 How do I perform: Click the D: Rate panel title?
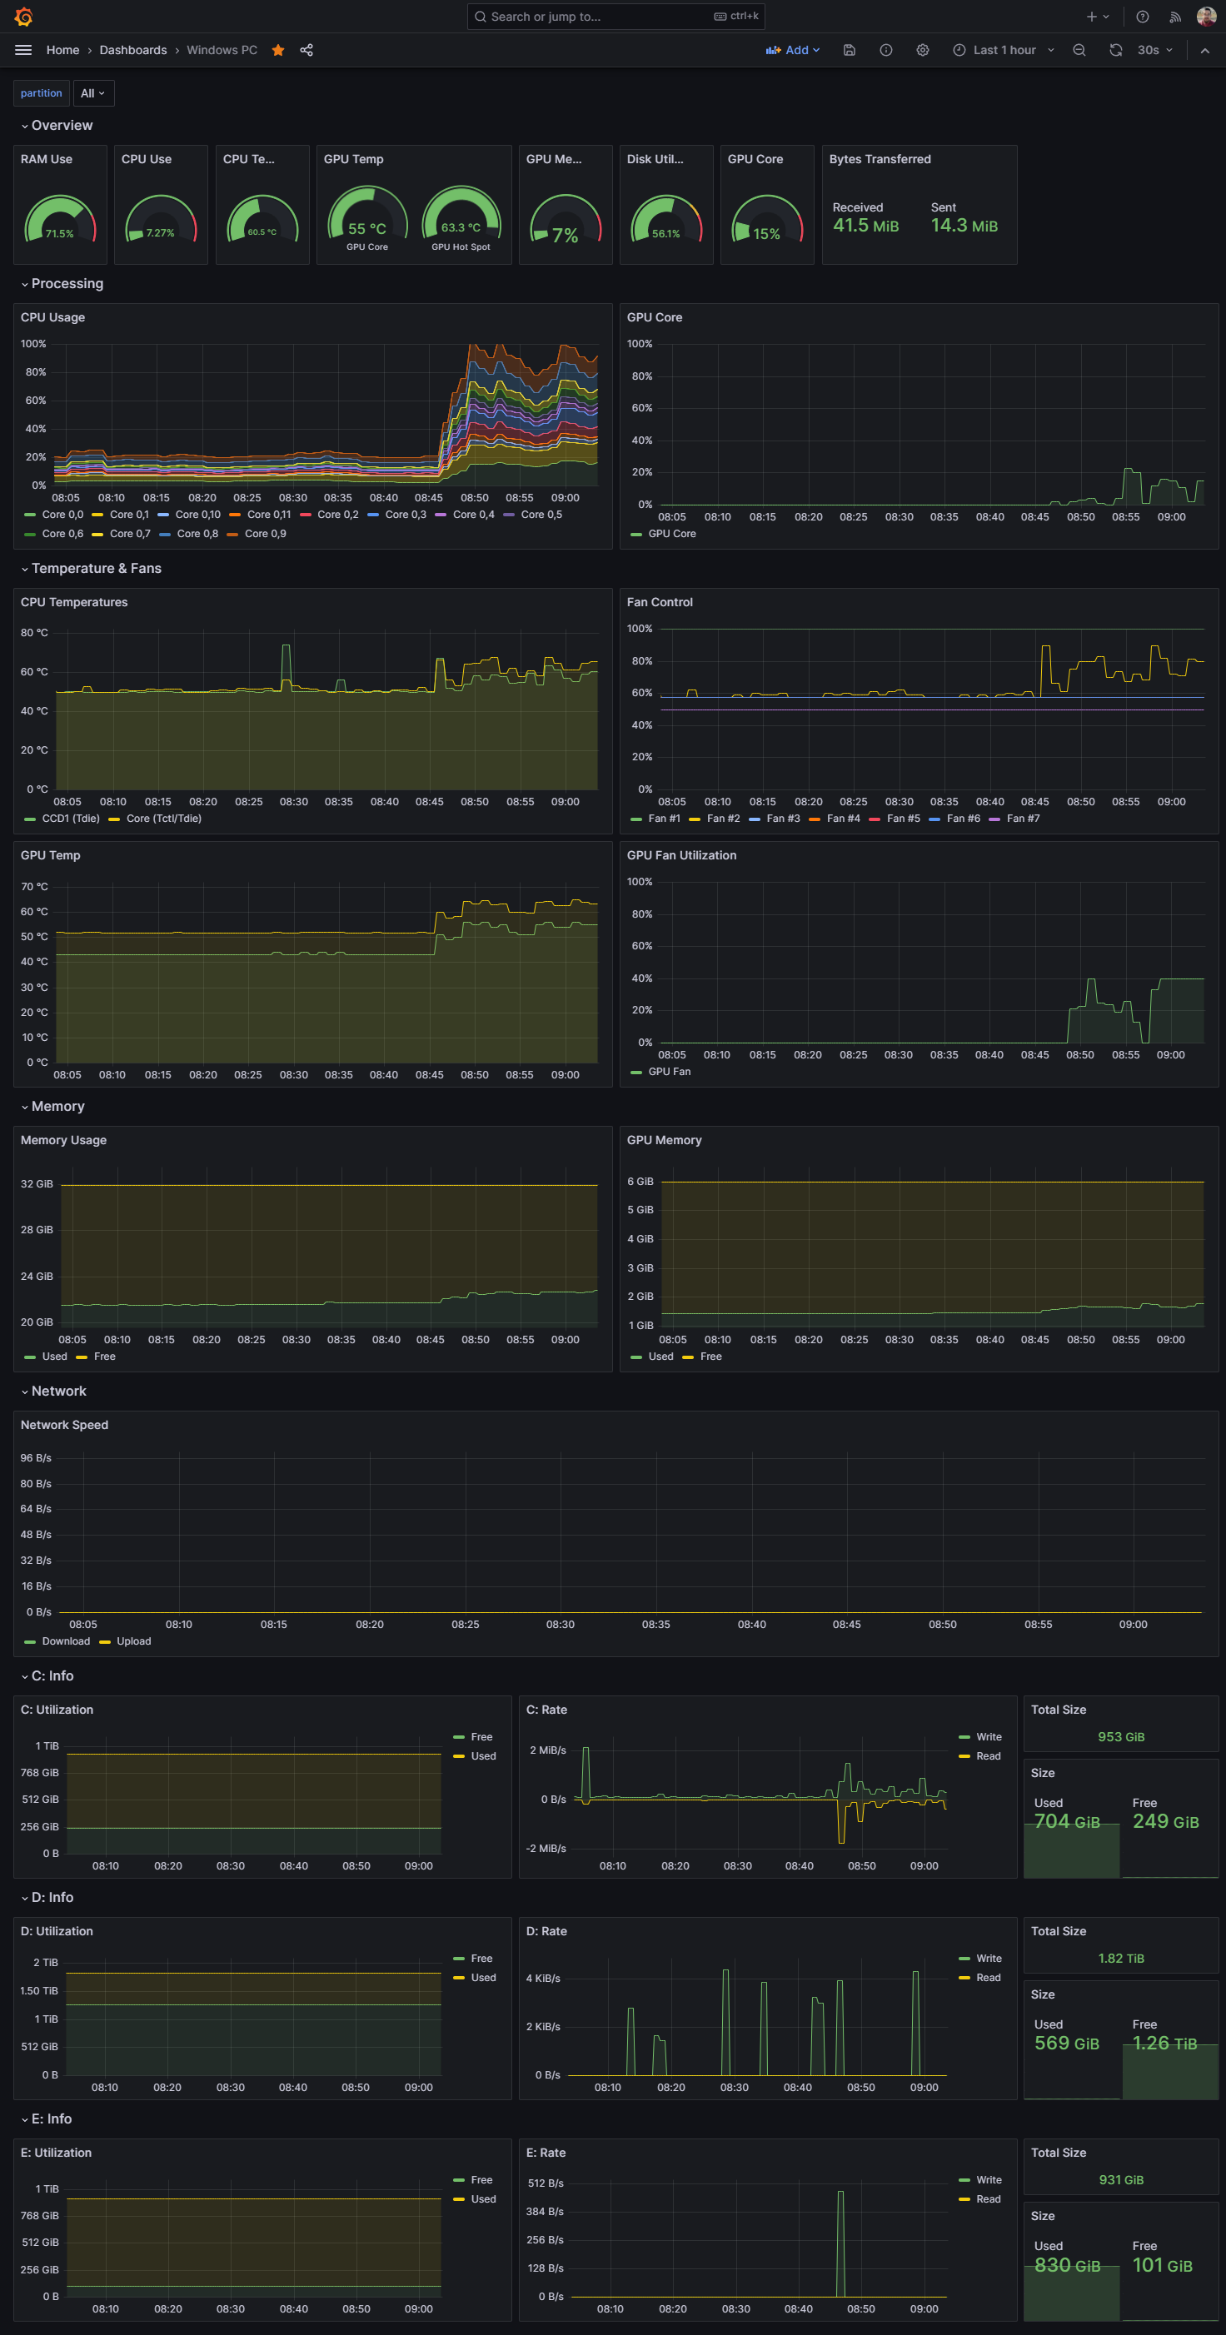click(547, 1932)
